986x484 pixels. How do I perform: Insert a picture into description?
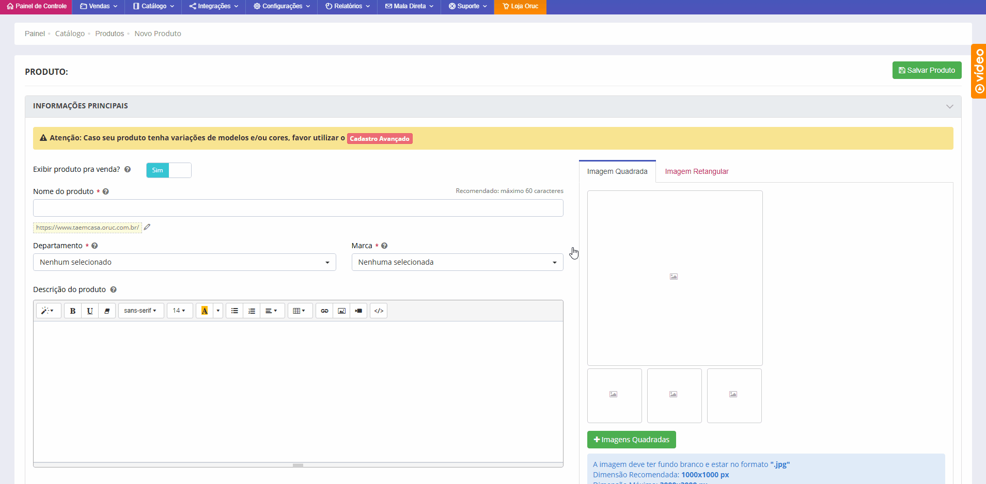pyautogui.click(x=341, y=311)
